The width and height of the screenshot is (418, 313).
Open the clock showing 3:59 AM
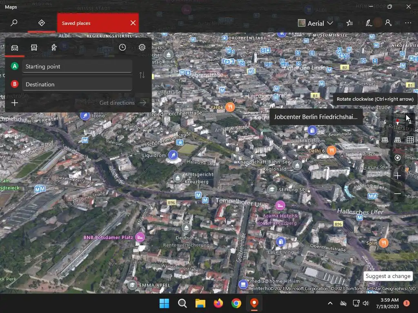387,303
